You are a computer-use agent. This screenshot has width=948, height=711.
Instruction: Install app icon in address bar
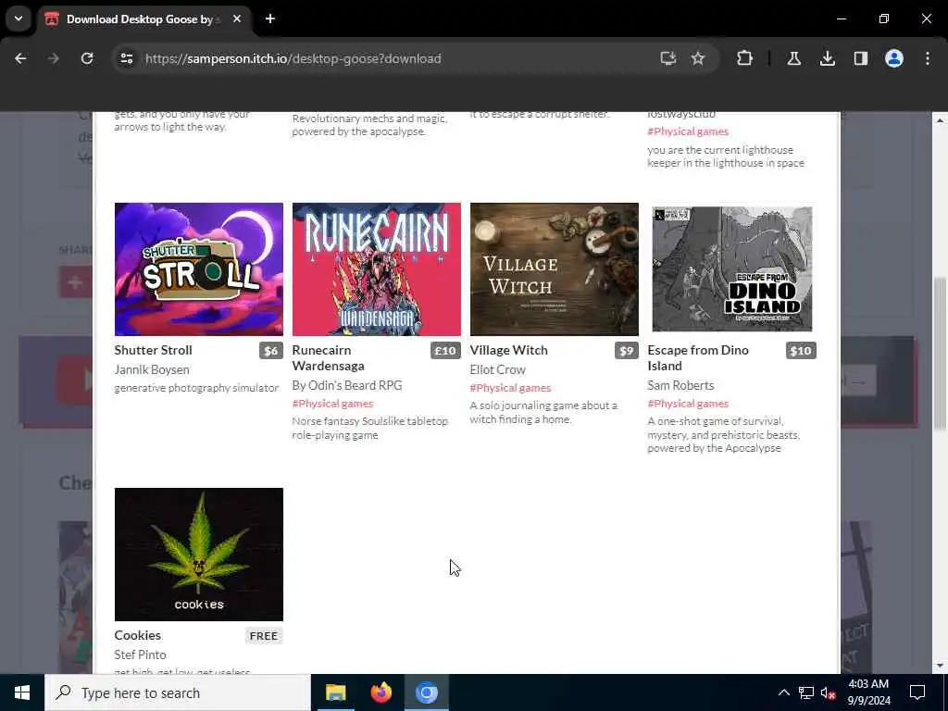667,58
